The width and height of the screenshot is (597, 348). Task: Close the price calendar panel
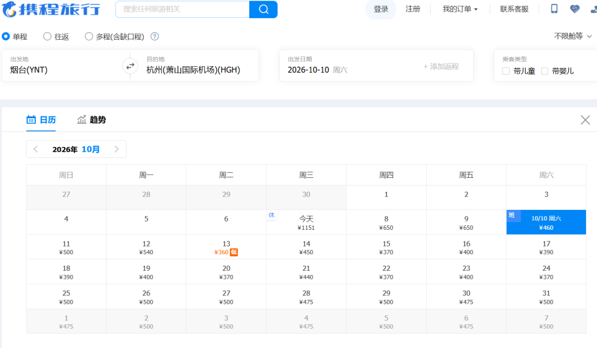[585, 120]
